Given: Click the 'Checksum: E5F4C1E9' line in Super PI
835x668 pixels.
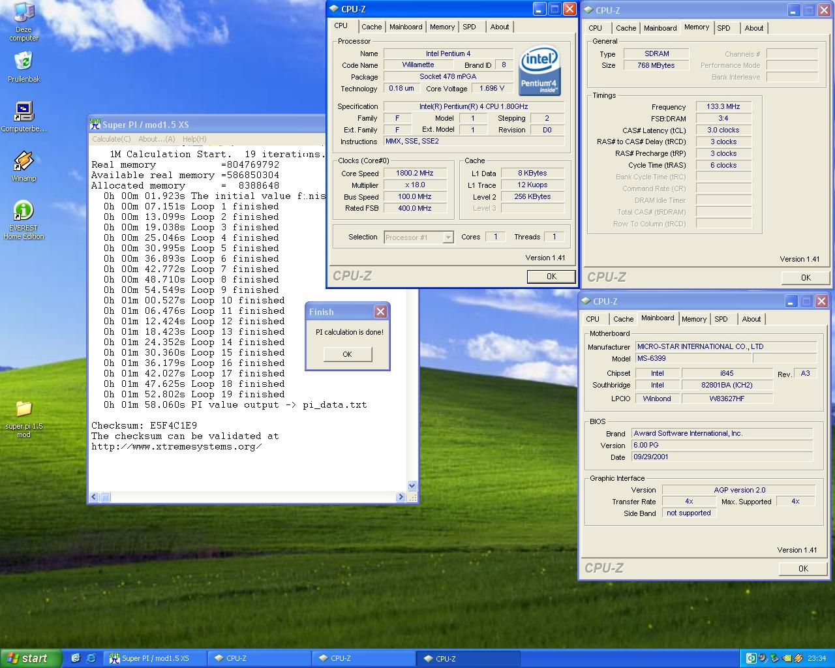Looking at the screenshot, I should pos(144,425).
